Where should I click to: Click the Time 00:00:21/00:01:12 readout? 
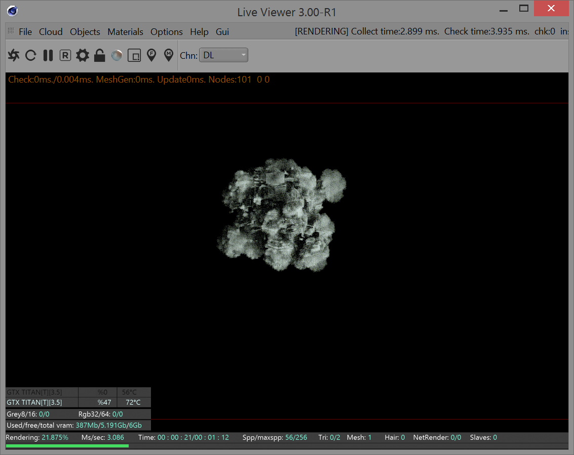[x=183, y=437]
